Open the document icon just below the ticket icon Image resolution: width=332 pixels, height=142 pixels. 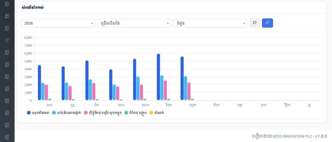(x=7, y=52)
